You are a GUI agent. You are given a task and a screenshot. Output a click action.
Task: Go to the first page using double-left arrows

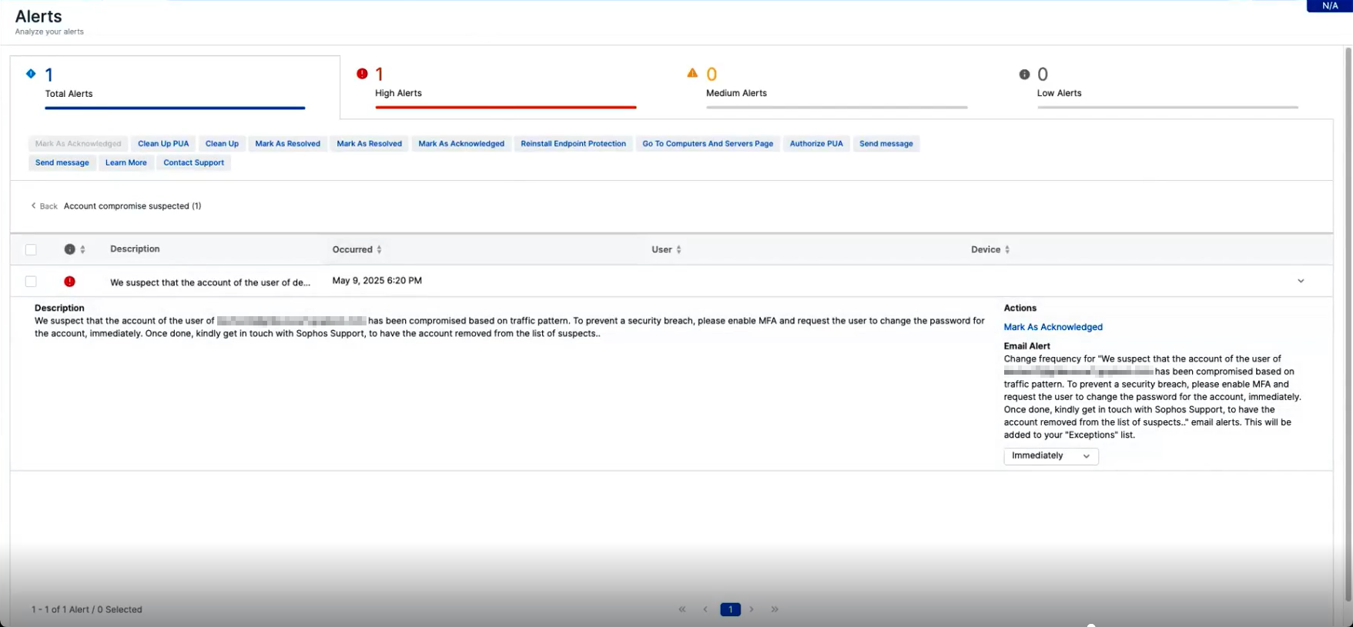[682, 609]
